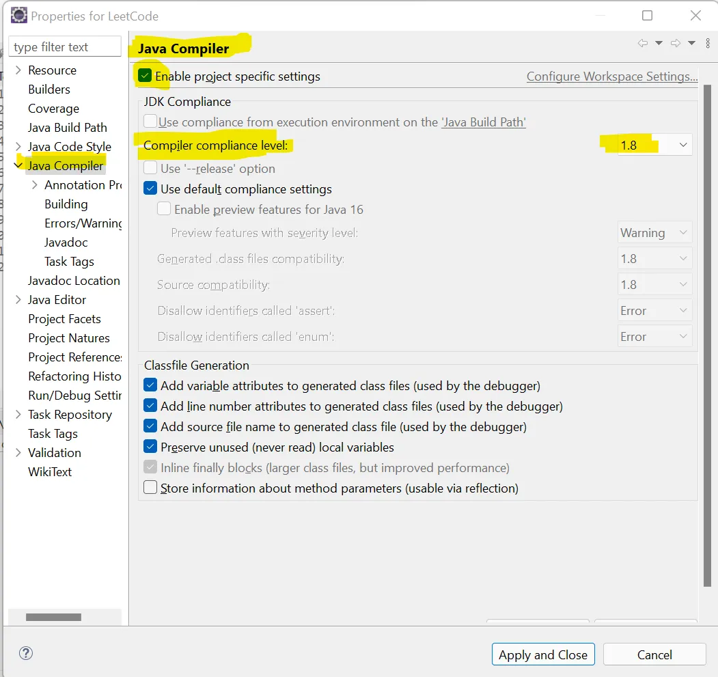Maximize the Properties for LeetCode window
718x677 pixels.
click(x=647, y=16)
